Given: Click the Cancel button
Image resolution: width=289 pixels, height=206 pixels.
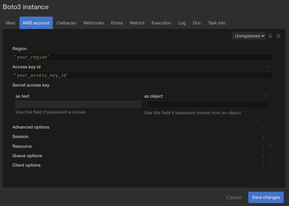Looking at the screenshot, I should click(x=234, y=198).
